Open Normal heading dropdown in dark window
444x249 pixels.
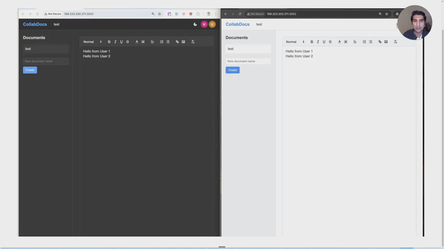tap(92, 42)
